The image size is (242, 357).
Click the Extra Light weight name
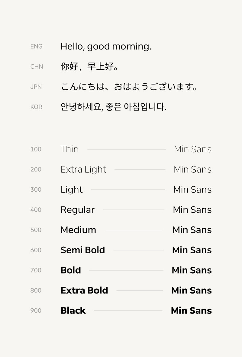[x=83, y=170]
